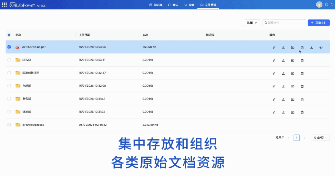Screen dimensions: 335x176
Task: Click the 2,312.89 KB size value
Action: [x=151, y=125]
